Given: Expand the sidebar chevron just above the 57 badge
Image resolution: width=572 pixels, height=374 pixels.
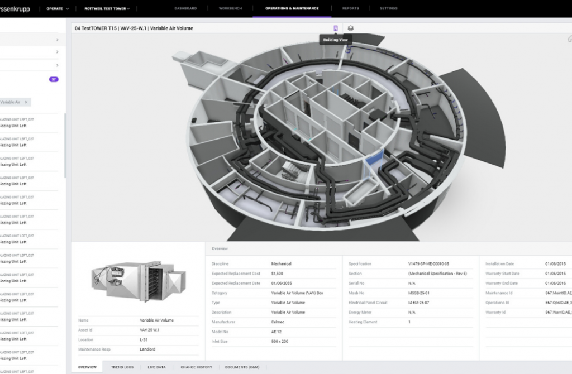Looking at the screenshot, I should pos(58,65).
